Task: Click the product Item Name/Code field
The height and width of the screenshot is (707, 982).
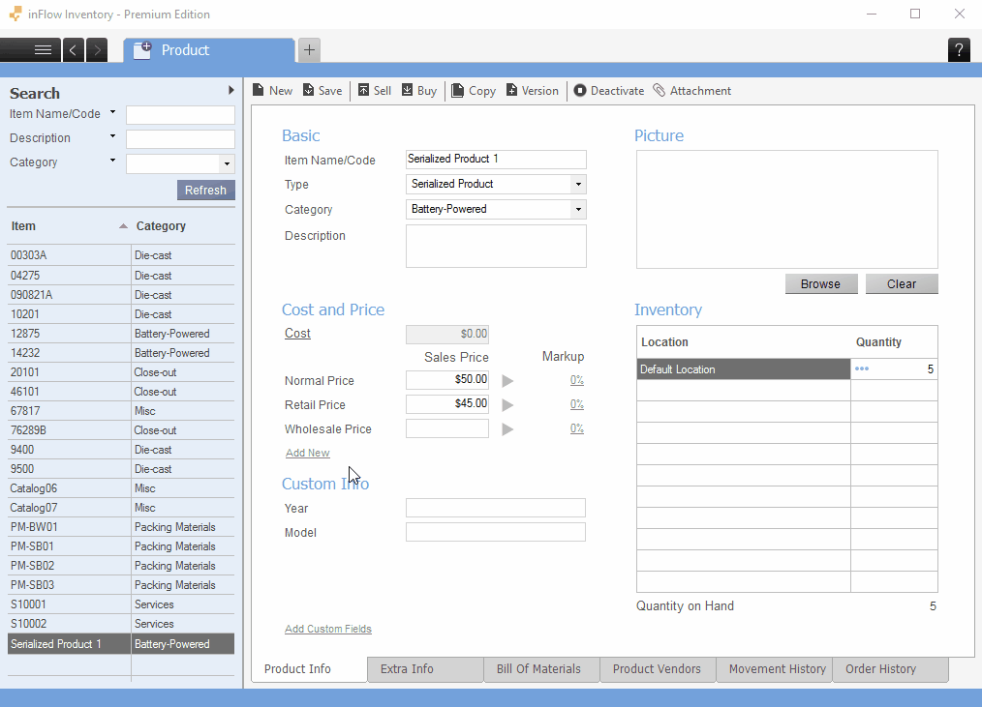Action: 496,159
